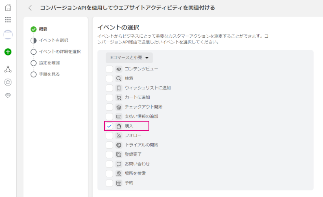Viewport: 323px width, 197px height.
Task: Check the コンテンツビュー event checkbox
Action: coord(109,69)
